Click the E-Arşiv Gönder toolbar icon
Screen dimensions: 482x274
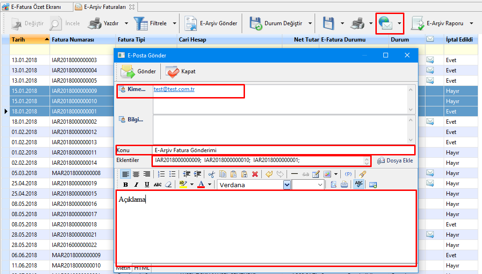(x=191, y=23)
